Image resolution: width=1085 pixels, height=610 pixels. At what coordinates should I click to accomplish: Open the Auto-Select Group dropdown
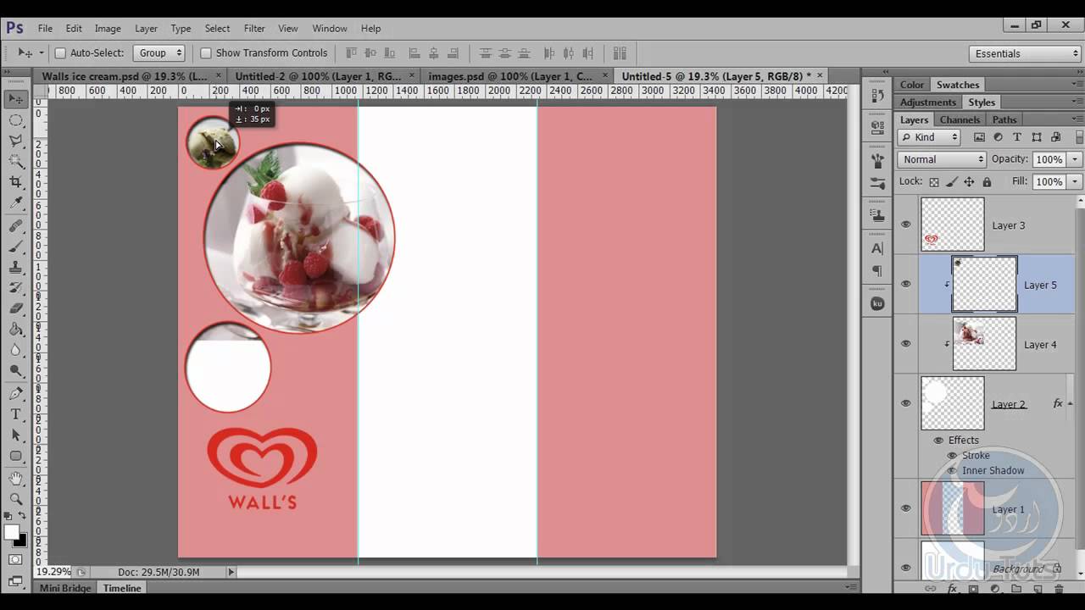159,53
